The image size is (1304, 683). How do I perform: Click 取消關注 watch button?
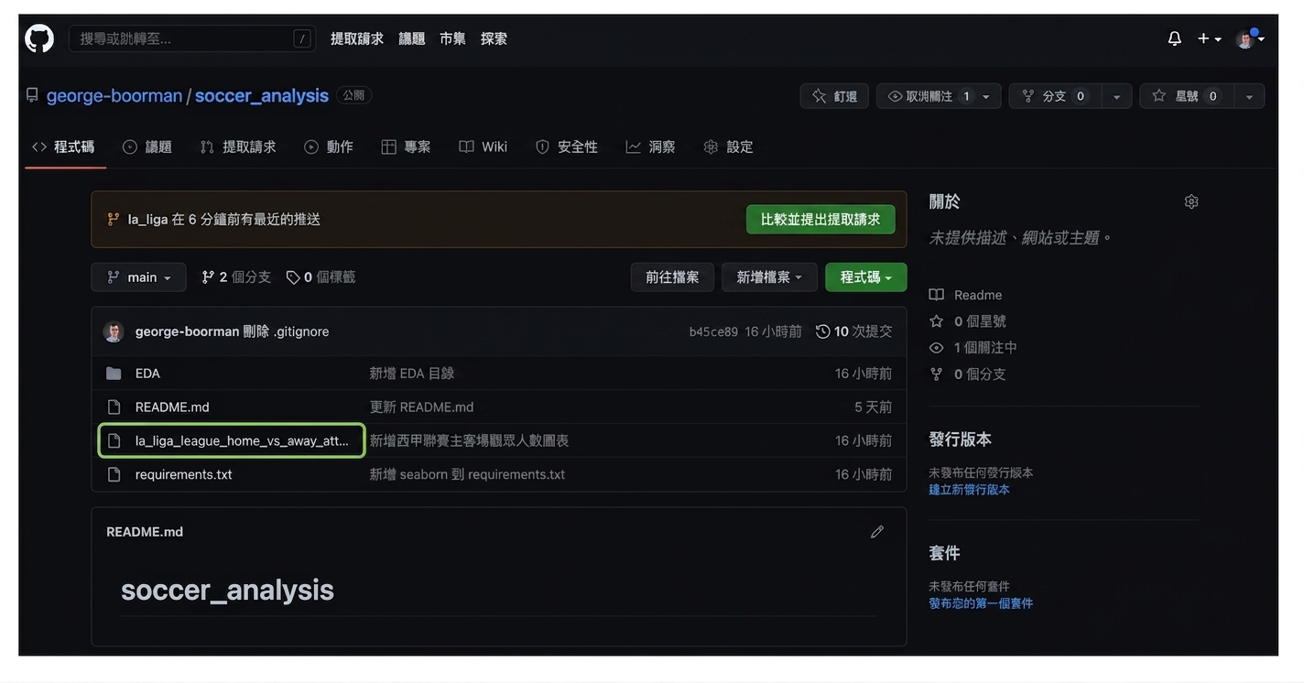tap(929, 96)
